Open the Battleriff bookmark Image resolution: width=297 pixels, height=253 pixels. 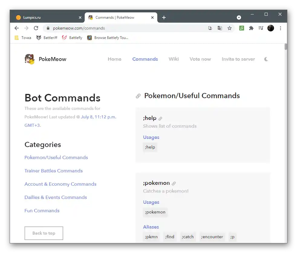tap(47, 38)
